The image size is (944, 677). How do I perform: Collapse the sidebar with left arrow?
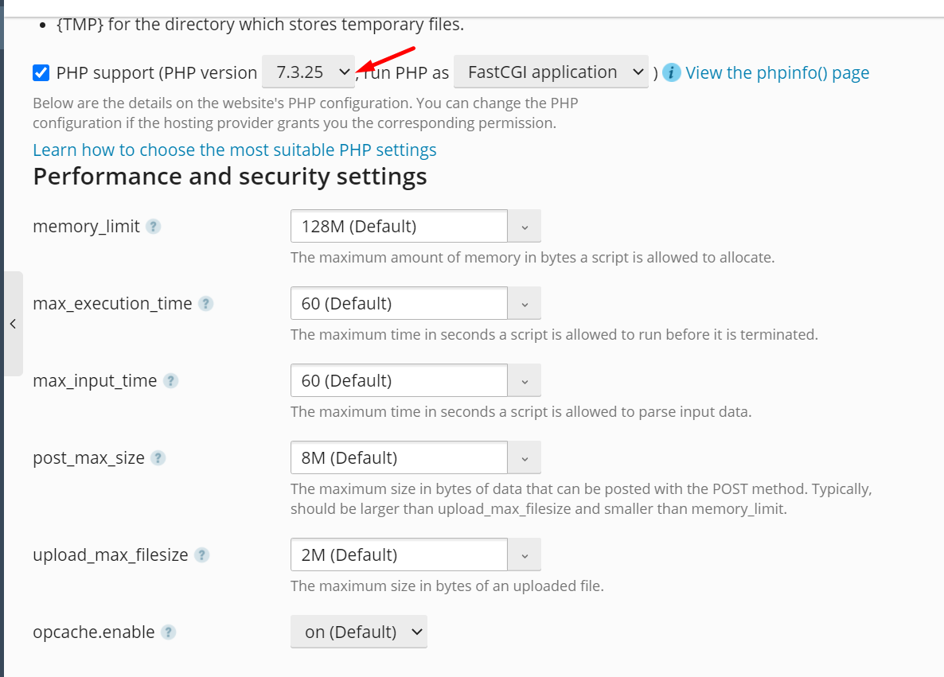[x=14, y=324]
